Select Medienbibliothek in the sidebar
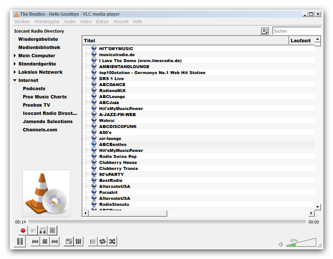Screen dimensions: 333x259 pyautogui.click(x=39, y=48)
